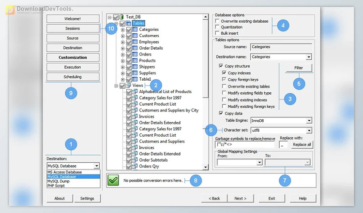Click the Suppliers table icon
This screenshot has height=213, width=363.
(x=135, y=73)
